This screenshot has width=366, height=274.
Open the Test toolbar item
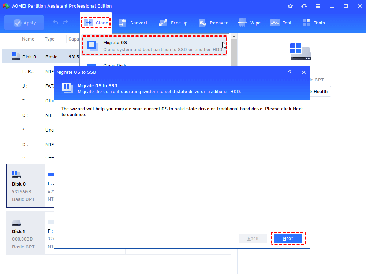tap(281, 23)
